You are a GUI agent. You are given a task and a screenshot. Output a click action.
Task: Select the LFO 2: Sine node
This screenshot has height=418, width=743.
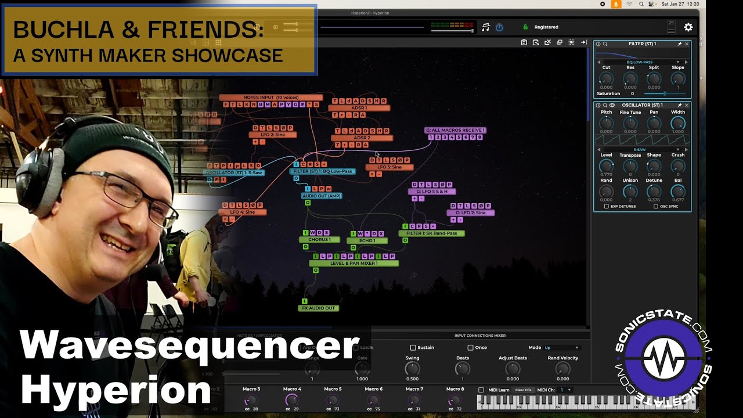click(x=273, y=135)
